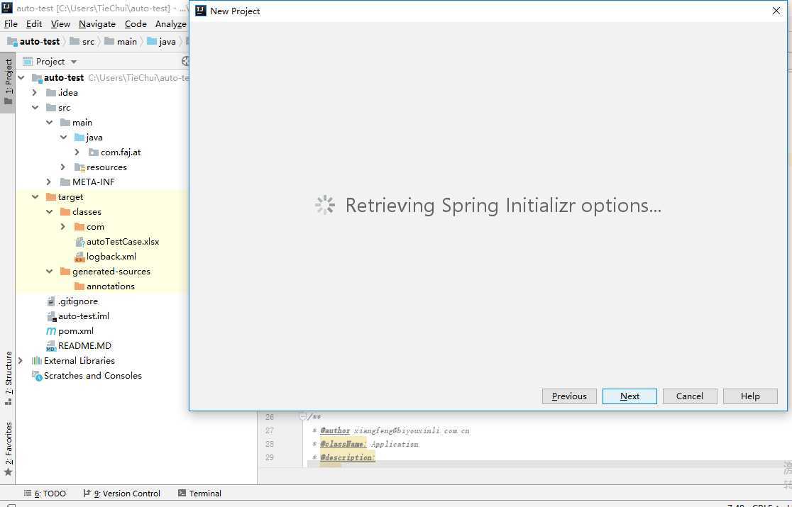Open the Code menu
Viewport: 792px width, 507px height.
(136, 23)
